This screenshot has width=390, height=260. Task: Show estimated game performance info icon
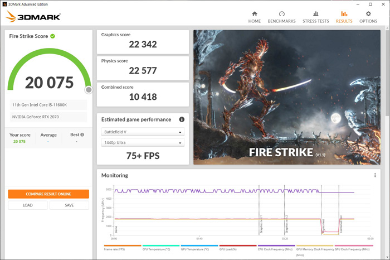(182, 119)
